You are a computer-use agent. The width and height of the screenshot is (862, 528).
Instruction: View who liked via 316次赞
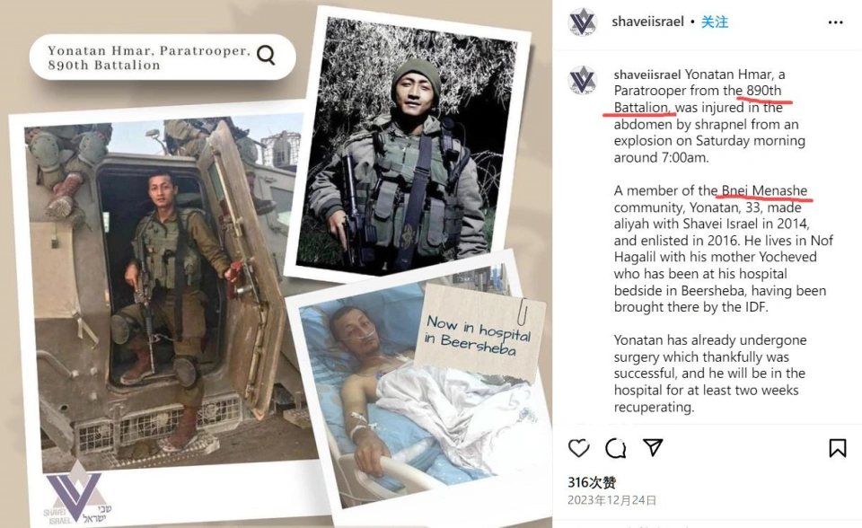tap(592, 482)
